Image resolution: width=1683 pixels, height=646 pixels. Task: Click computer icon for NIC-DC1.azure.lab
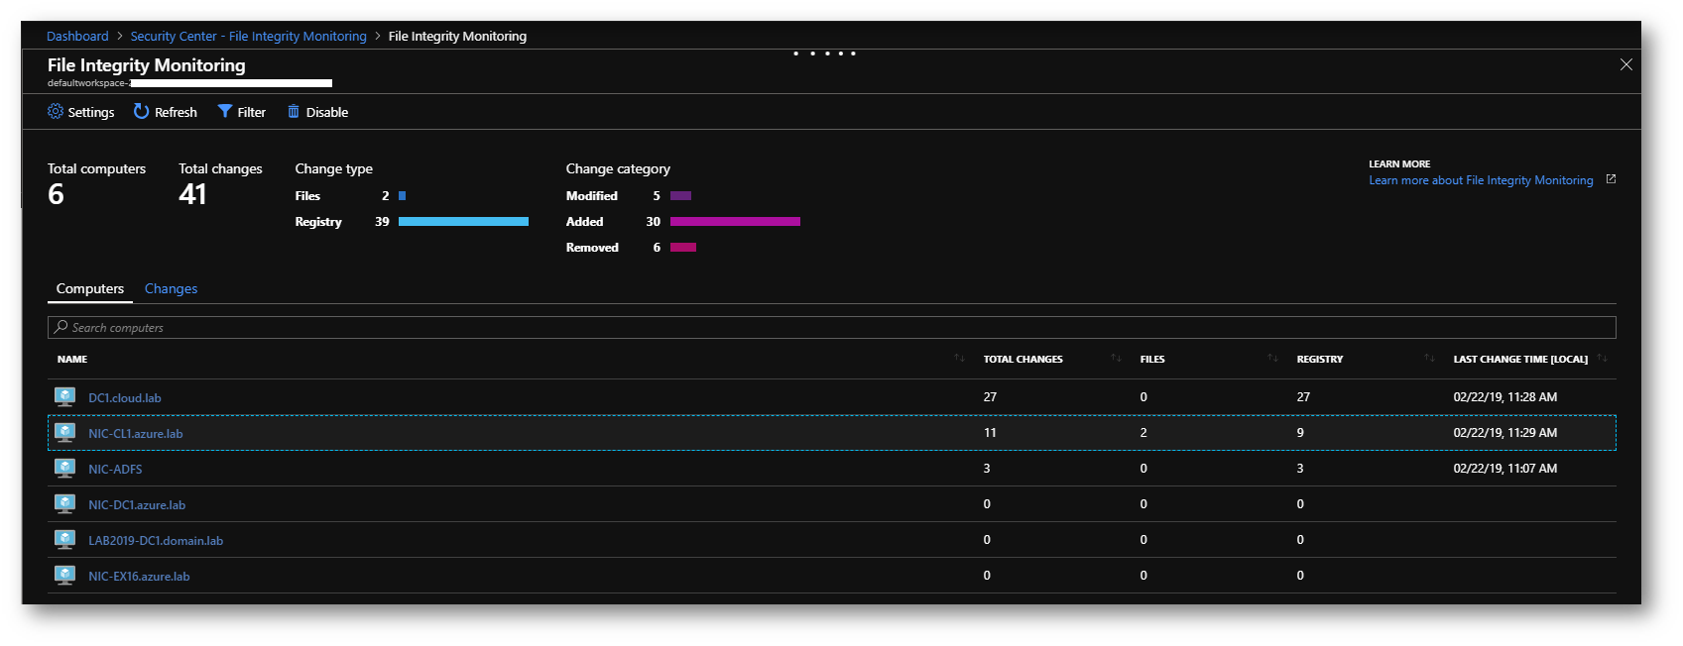(65, 504)
